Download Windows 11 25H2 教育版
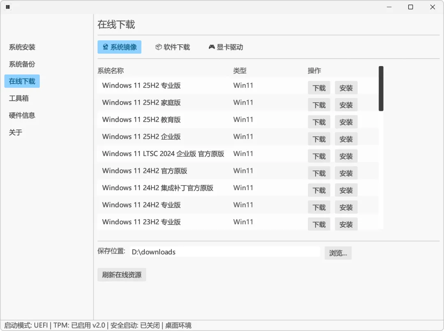444x331 pixels. (319, 122)
